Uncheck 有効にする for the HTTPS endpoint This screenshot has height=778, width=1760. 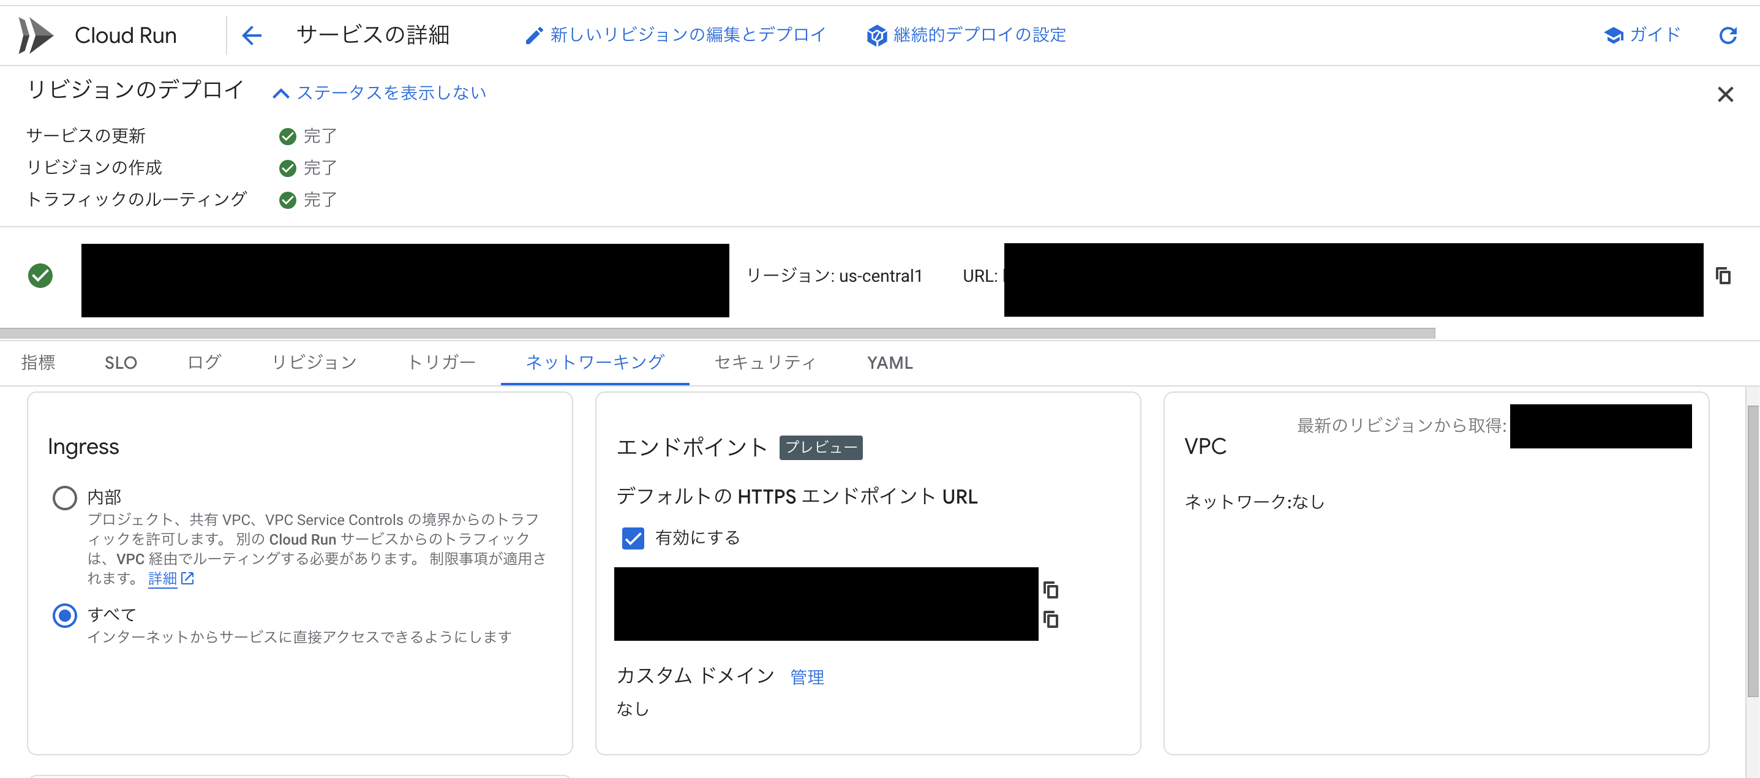[x=633, y=538]
